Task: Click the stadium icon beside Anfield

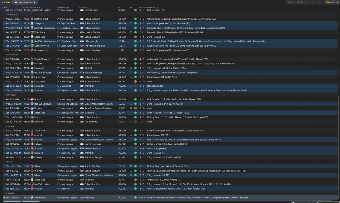Action: coord(82,68)
